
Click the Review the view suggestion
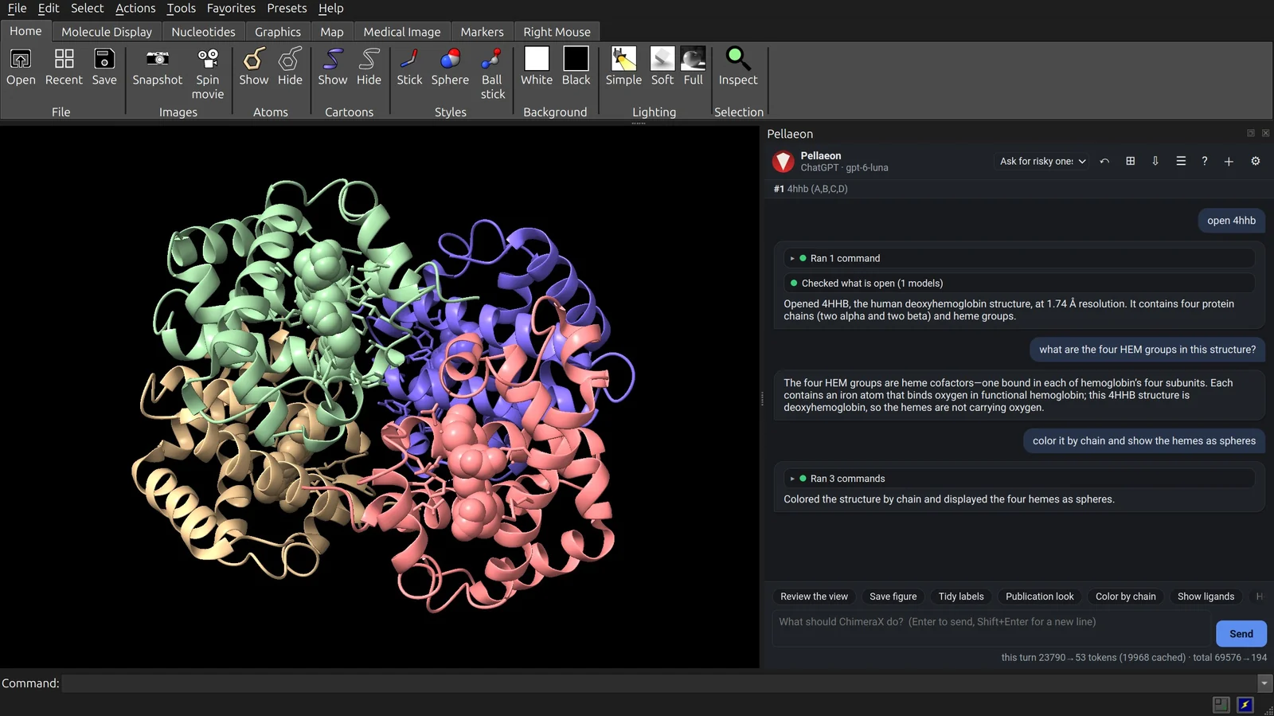click(814, 597)
